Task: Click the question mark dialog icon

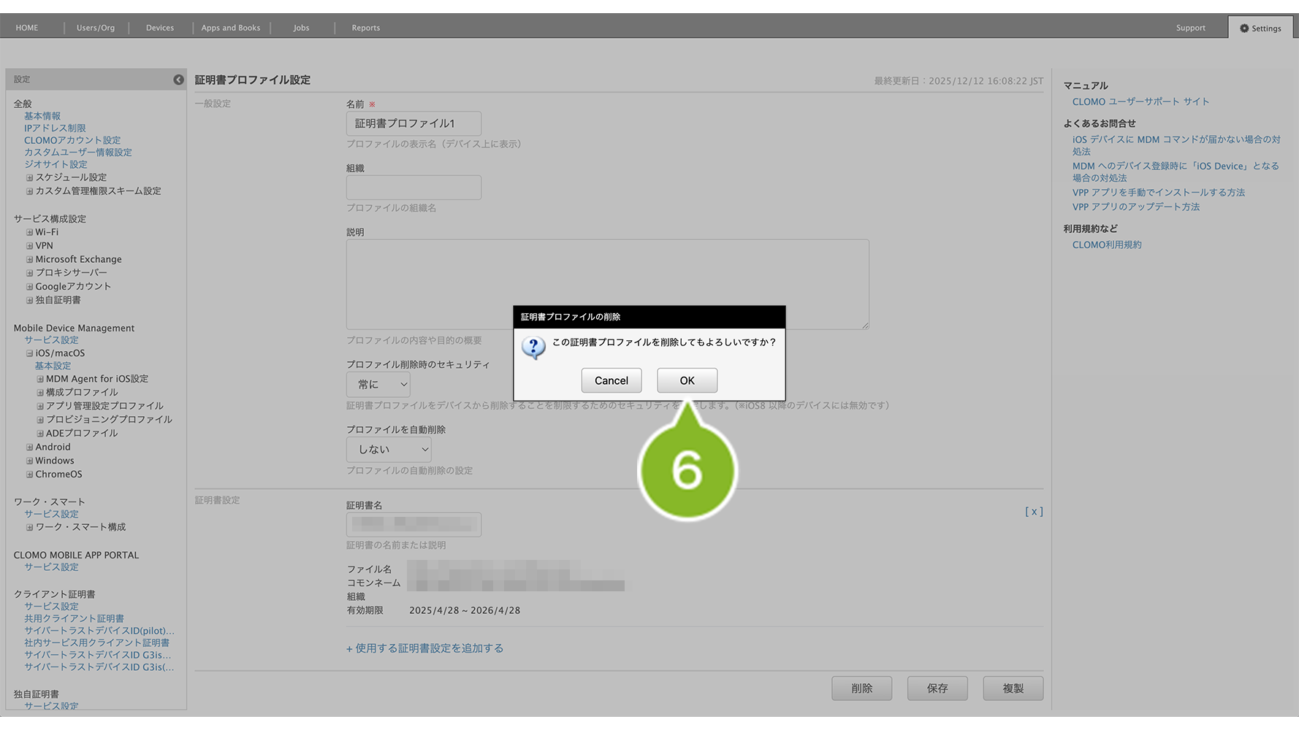Action: point(533,347)
